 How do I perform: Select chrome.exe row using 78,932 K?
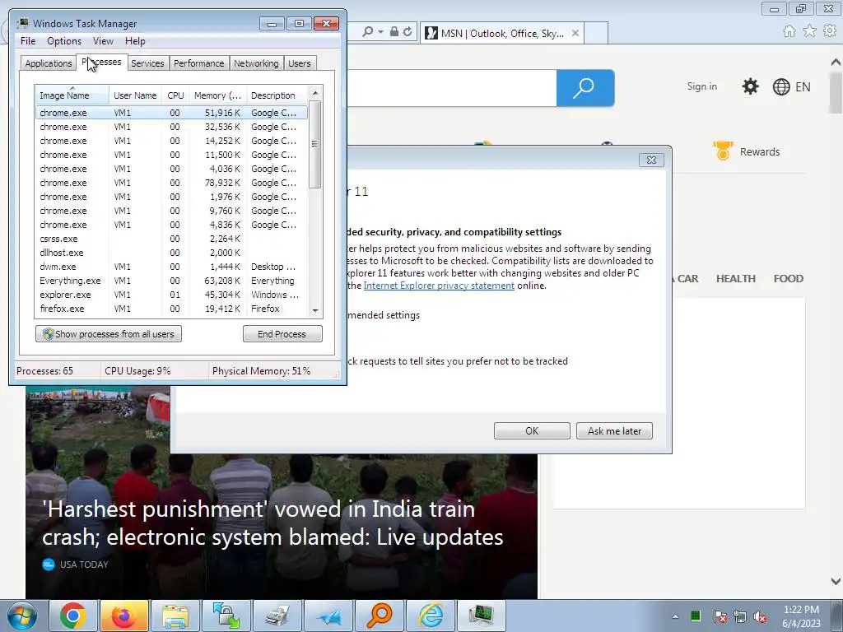171,183
